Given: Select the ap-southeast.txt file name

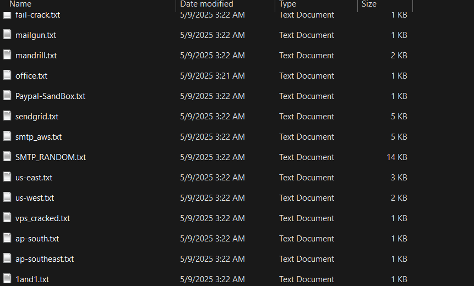Looking at the screenshot, I should [x=45, y=259].
